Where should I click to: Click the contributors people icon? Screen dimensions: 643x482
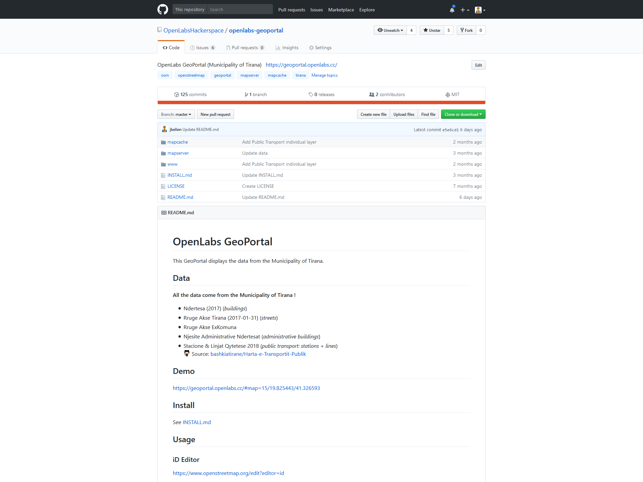tap(371, 95)
